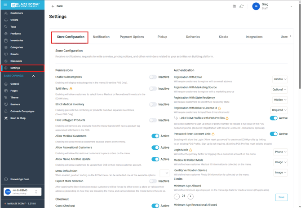Switch to the Integrations tab
301x208 pixels.
(x=254, y=37)
